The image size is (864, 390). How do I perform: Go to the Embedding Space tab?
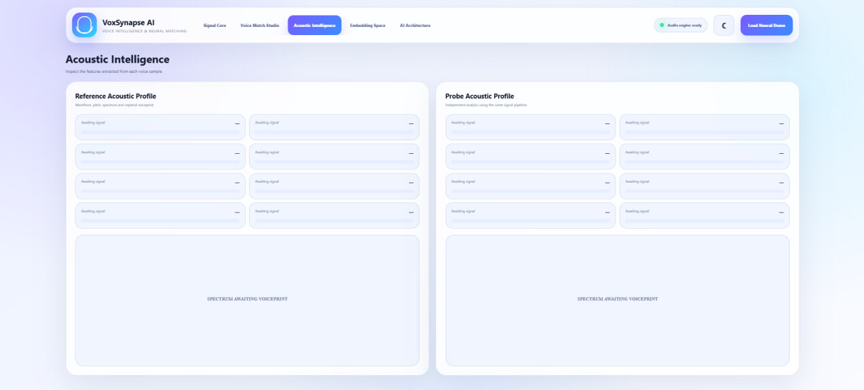[x=368, y=25]
